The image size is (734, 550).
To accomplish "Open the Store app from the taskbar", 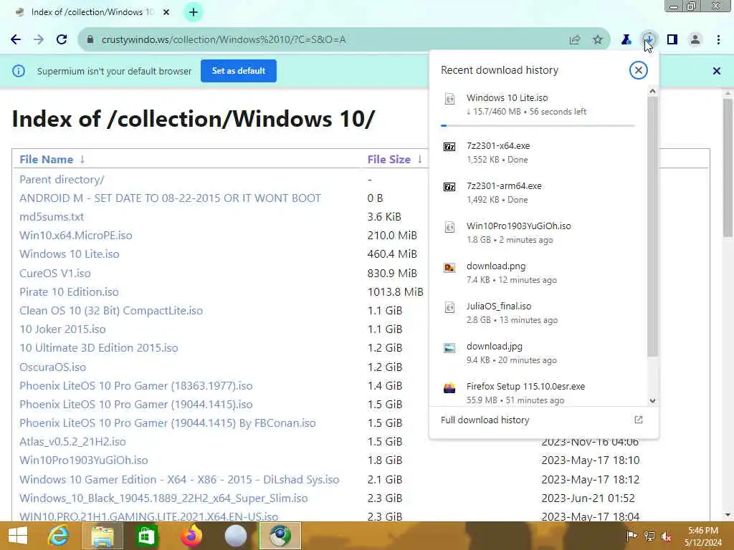I will (146, 536).
